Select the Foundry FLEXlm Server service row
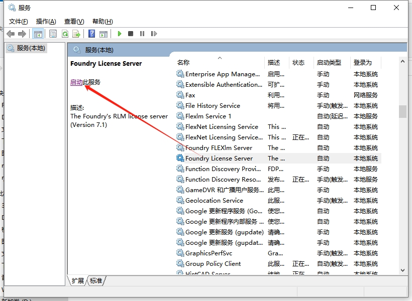Image resolution: width=412 pixels, height=301 pixels. (x=219, y=148)
